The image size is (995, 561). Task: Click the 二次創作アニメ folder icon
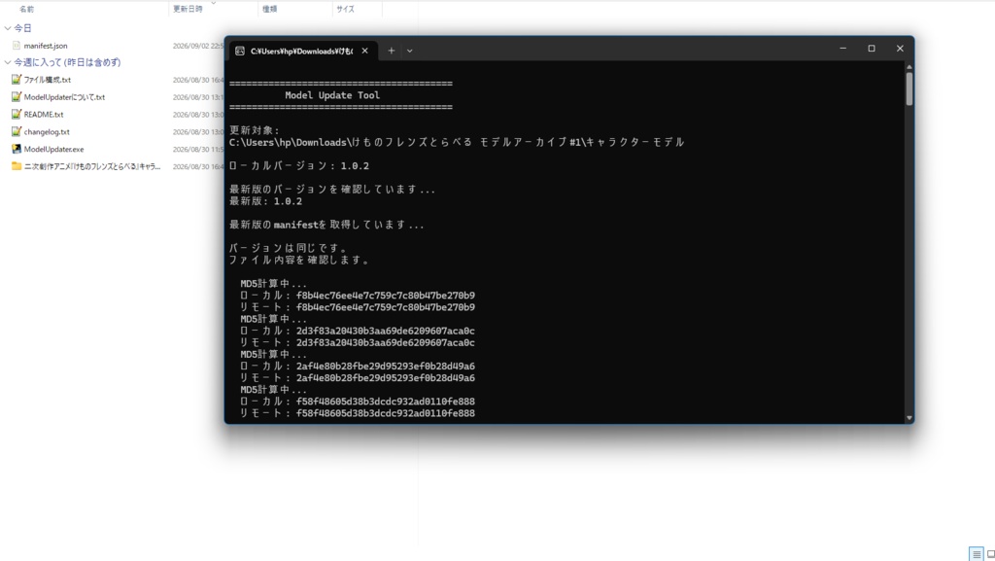(17, 166)
